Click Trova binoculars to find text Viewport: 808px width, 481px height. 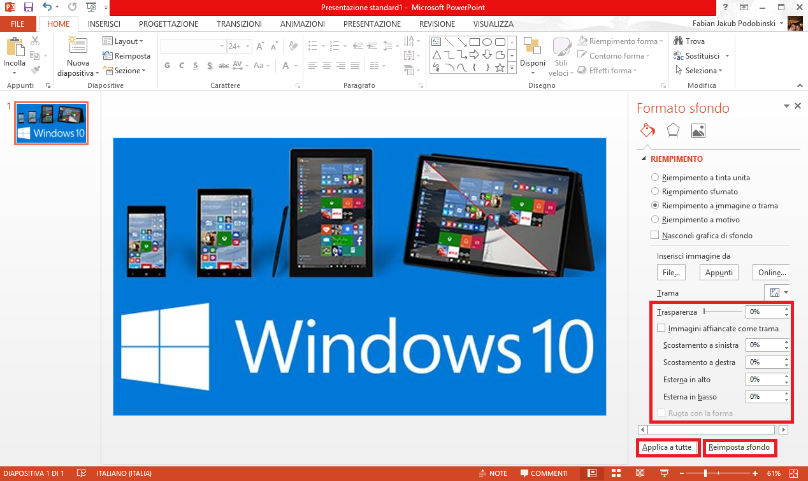689,41
